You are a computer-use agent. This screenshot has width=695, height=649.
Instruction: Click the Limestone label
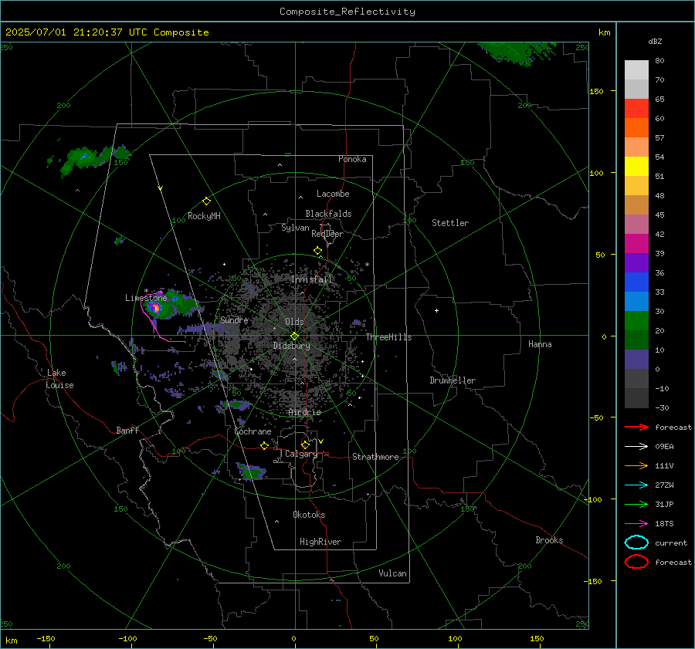146,298
